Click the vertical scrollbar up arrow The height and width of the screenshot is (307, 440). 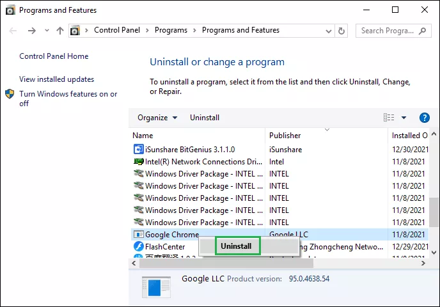click(434, 134)
